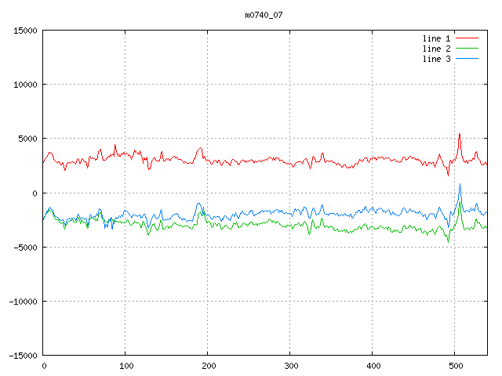The height and width of the screenshot is (376, 502).
Task: Click the red line 1 legend sample
Action: 467,38
